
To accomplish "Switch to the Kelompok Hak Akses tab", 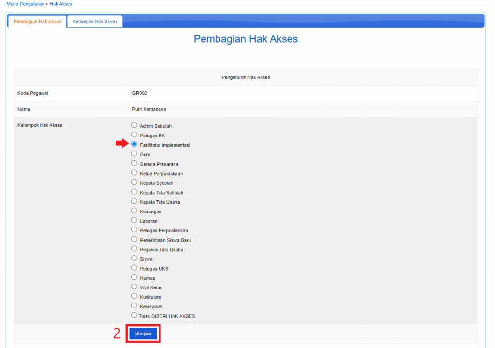I will click(94, 21).
